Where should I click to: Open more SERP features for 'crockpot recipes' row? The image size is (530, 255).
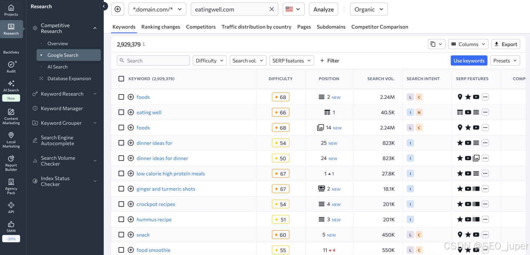pyautogui.click(x=485, y=204)
